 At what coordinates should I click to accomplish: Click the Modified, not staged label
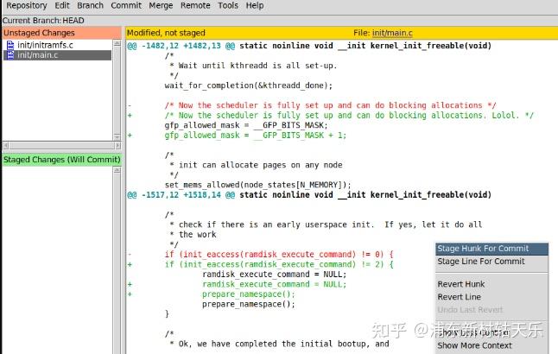click(x=166, y=33)
